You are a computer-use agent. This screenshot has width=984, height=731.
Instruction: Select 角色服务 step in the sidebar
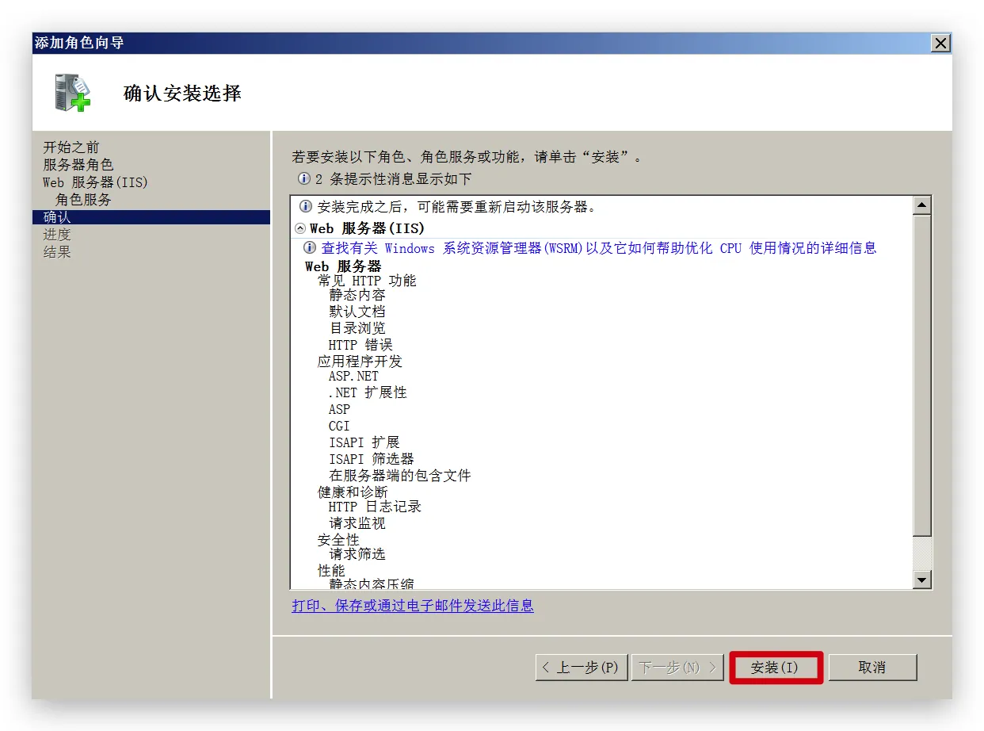[83, 200]
